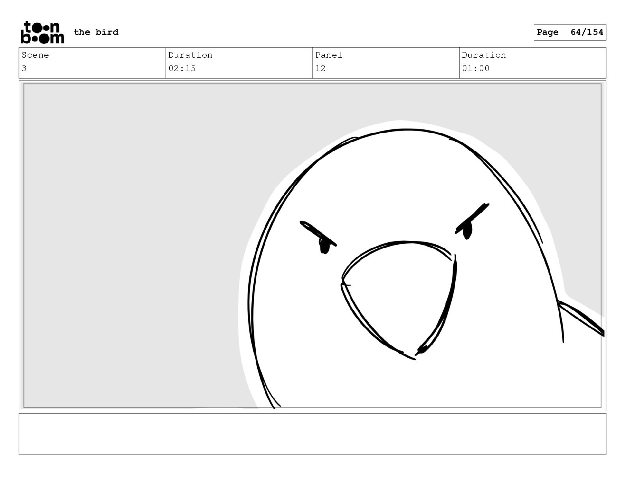Click the 'Page 64/154' page indicator
The width and height of the screenshot is (625, 483).
pyautogui.click(x=570, y=32)
